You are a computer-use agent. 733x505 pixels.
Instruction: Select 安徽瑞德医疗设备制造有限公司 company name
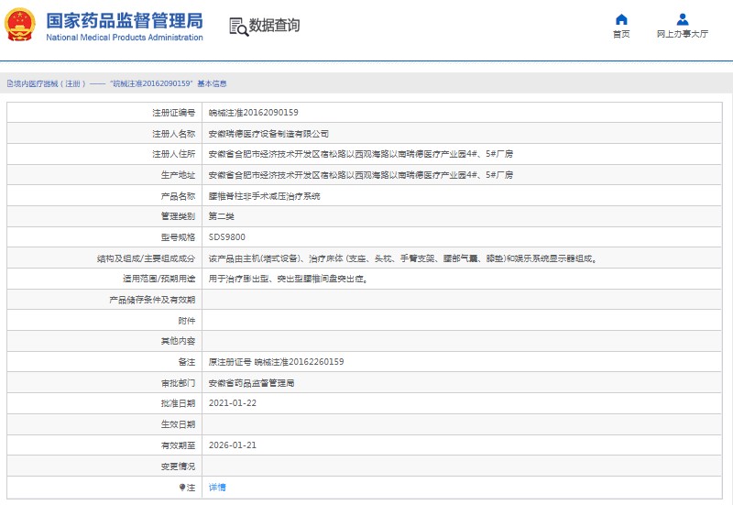[x=268, y=134]
